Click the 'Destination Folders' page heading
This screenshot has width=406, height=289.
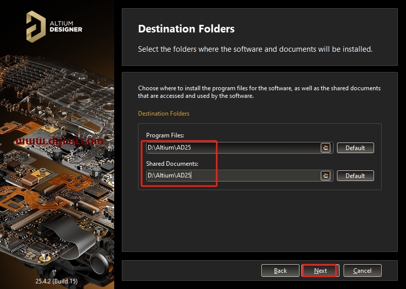tap(186, 29)
